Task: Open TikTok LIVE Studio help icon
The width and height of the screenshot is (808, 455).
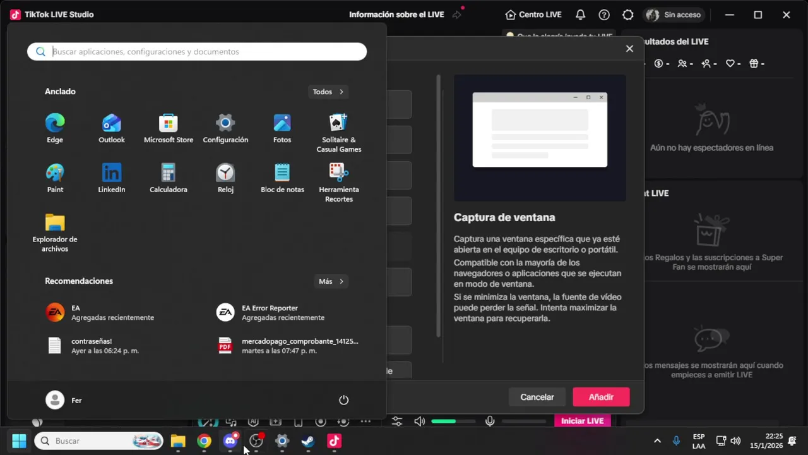Action: point(604,15)
